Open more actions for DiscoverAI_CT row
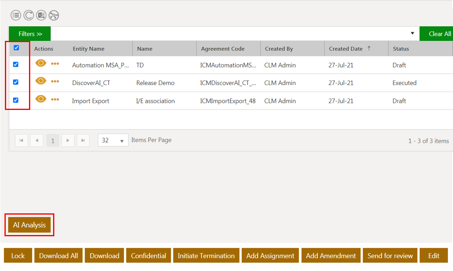This screenshot has width=453, height=271. (55, 81)
